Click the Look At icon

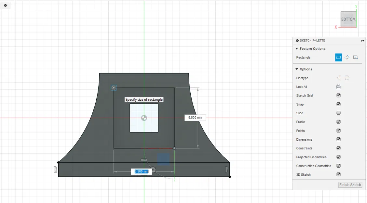point(338,87)
